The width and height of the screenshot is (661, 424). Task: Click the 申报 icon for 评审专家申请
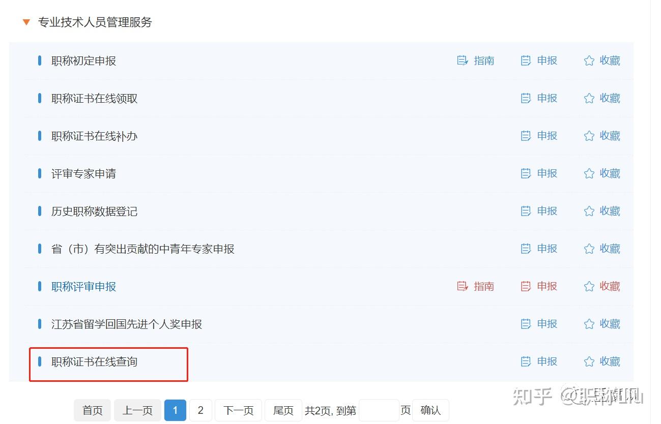click(x=526, y=173)
